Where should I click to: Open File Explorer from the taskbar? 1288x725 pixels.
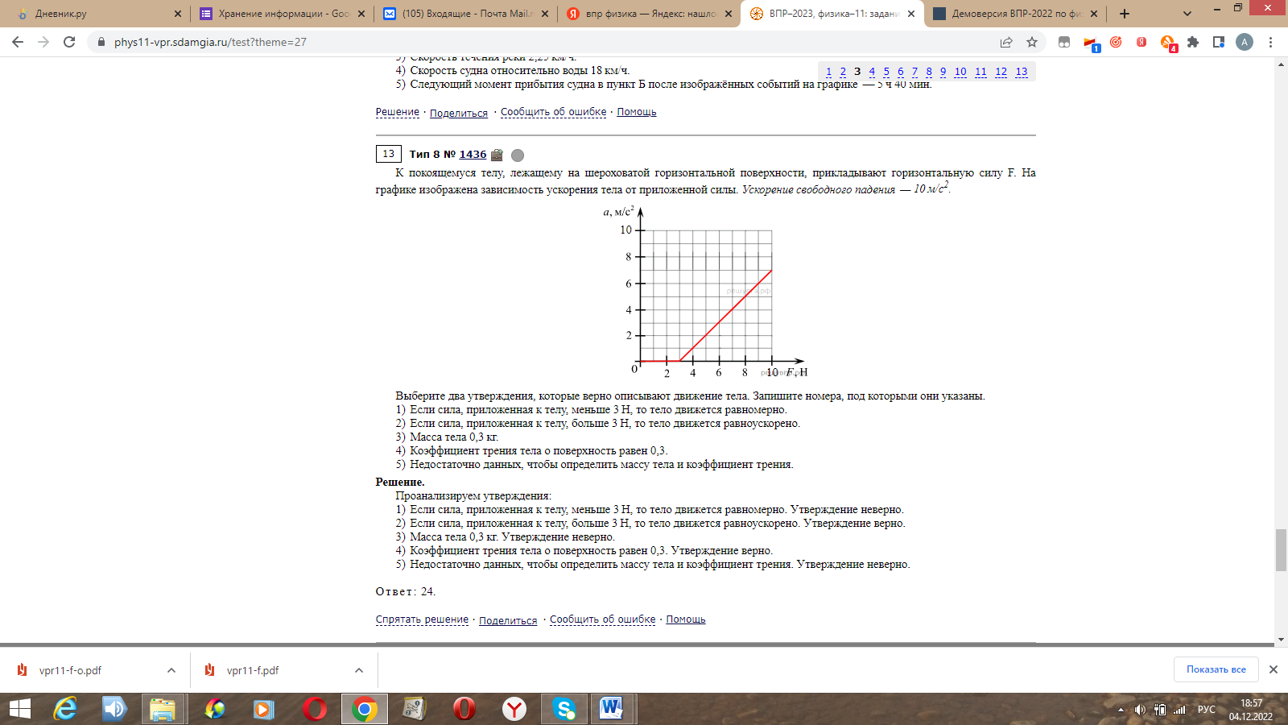162,709
